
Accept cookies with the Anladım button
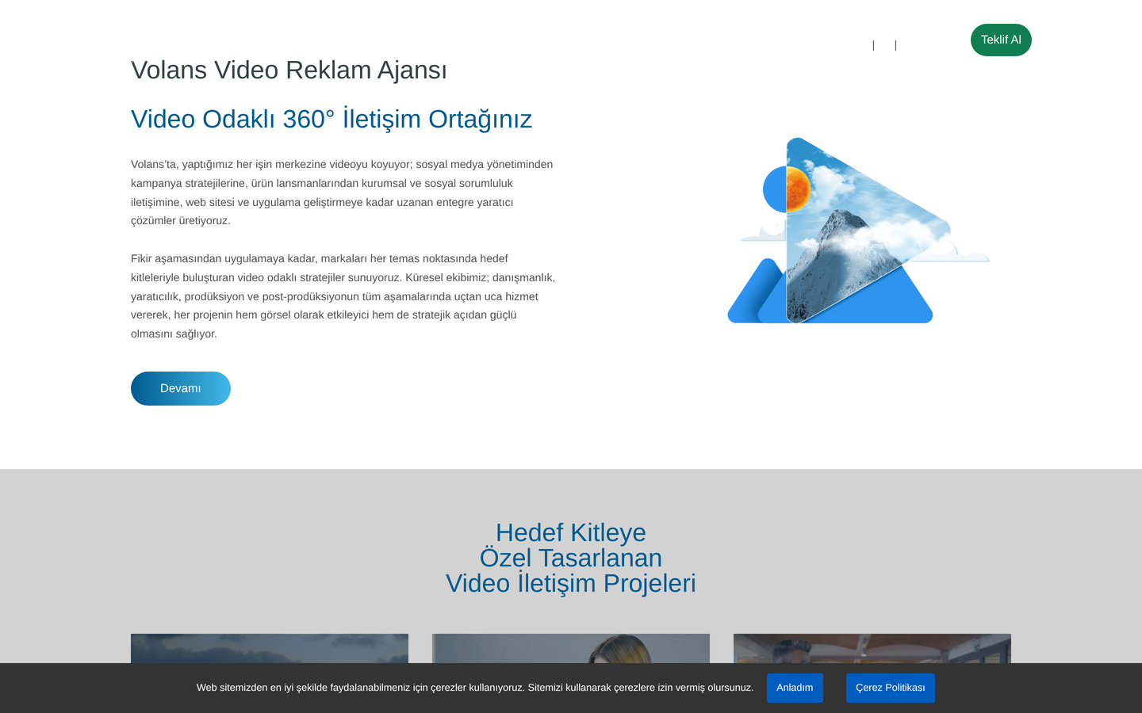pos(795,688)
